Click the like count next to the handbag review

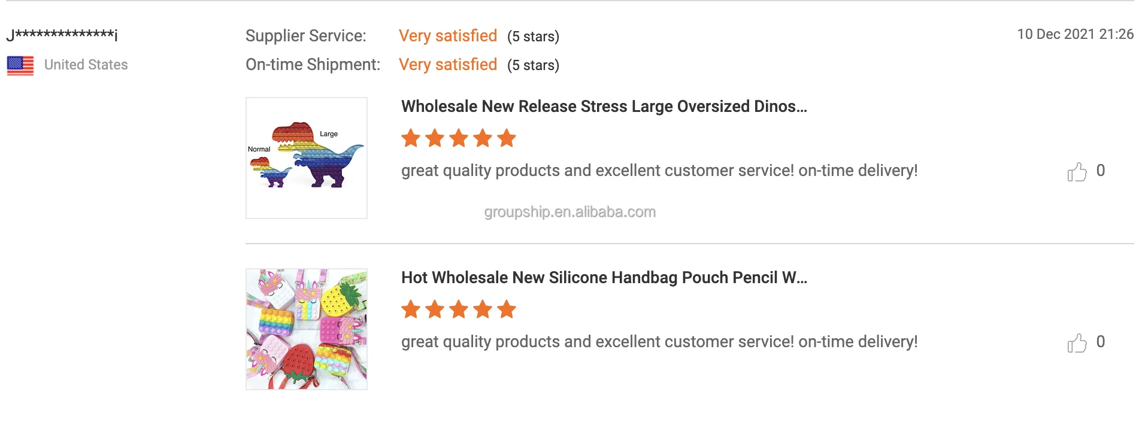tap(1101, 342)
